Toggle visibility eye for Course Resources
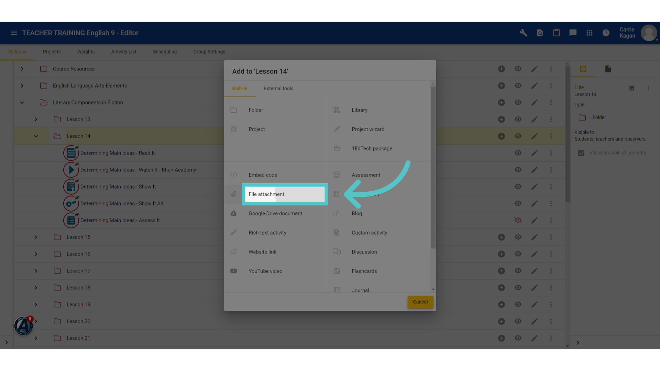The width and height of the screenshot is (660, 371). coord(518,69)
